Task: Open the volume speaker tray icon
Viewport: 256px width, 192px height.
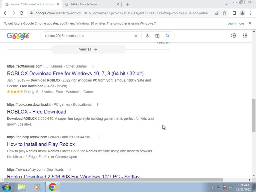Action: tap(231, 187)
